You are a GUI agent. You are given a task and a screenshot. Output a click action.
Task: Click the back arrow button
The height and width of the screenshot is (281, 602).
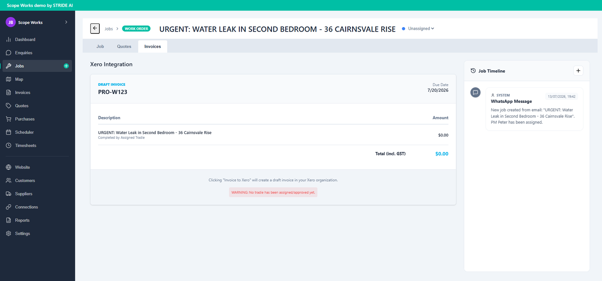[95, 29]
